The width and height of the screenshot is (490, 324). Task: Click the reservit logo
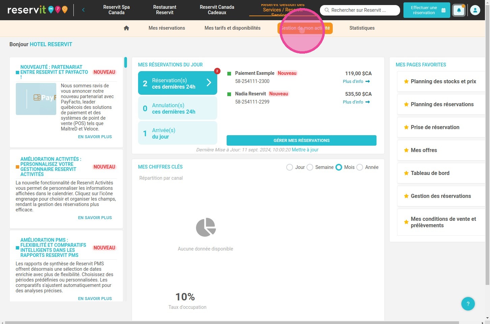37,10
